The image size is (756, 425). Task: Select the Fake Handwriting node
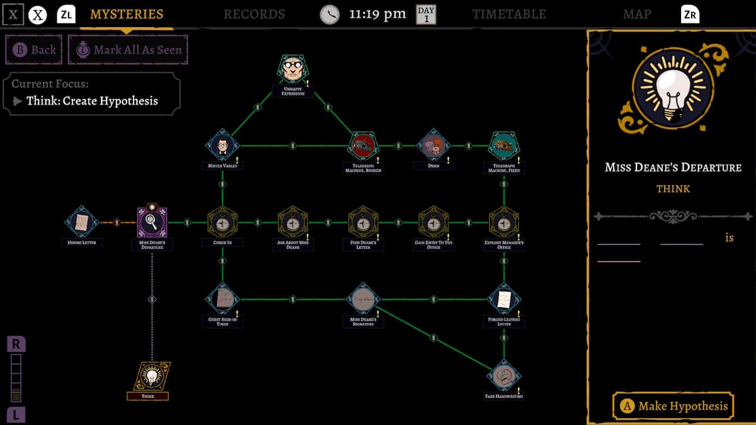click(504, 375)
